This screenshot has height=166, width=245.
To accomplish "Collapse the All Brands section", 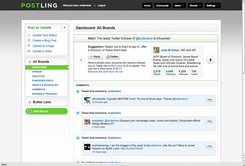I will 29,62.
